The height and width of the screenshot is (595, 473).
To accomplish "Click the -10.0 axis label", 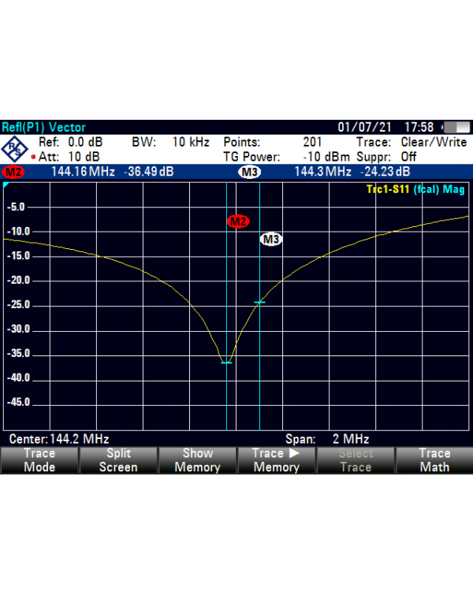I will pyautogui.click(x=18, y=232).
